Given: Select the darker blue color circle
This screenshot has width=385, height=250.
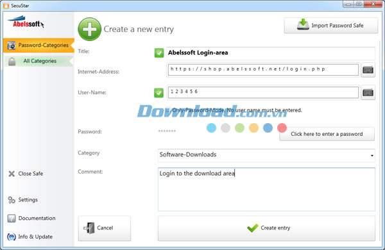Looking at the screenshot, I should [268, 128].
